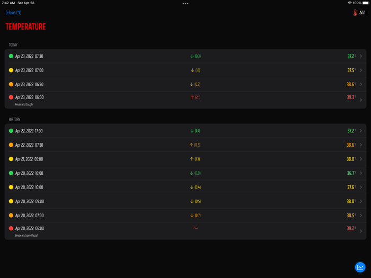371x278 pixels.
Task: Click the Sat Apr 23 status bar date
Action: click(26, 3)
